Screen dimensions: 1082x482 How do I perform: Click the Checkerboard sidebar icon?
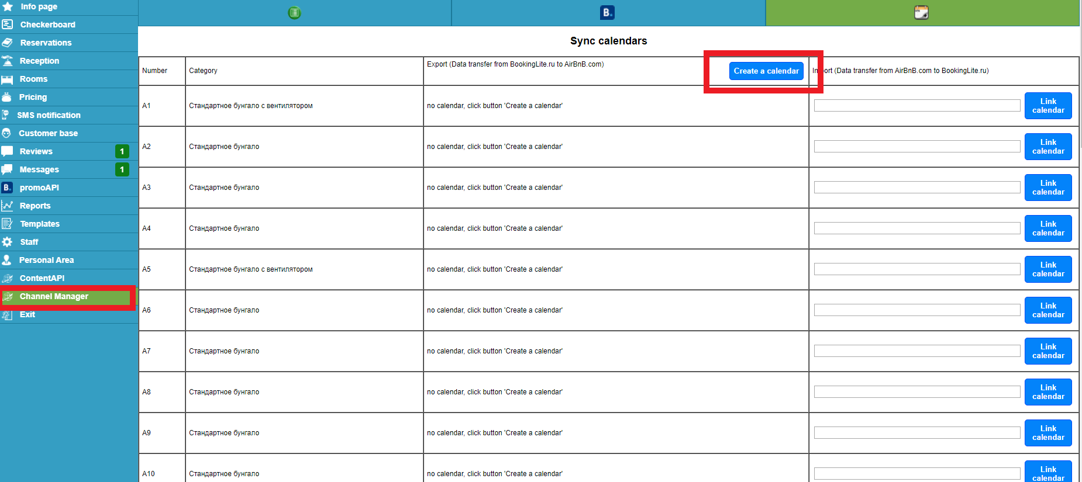(x=7, y=25)
